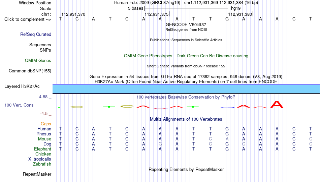The width and height of the screenshot is (320, 182).
Task: Click 'RefSeq genes from NCBI' track title
Action: coord(186,29)
